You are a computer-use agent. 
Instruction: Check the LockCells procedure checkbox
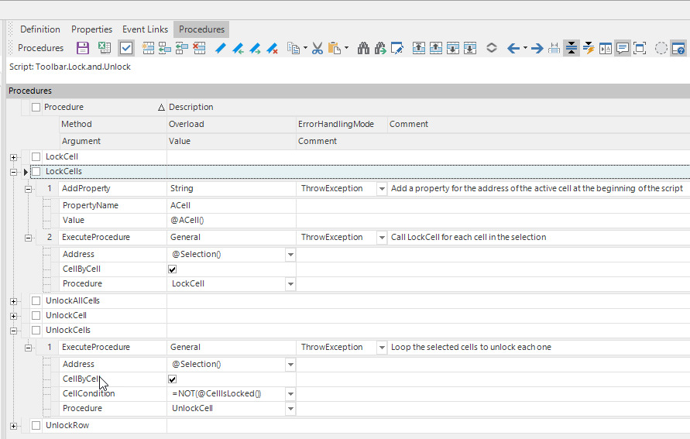(x=36, y=172)
